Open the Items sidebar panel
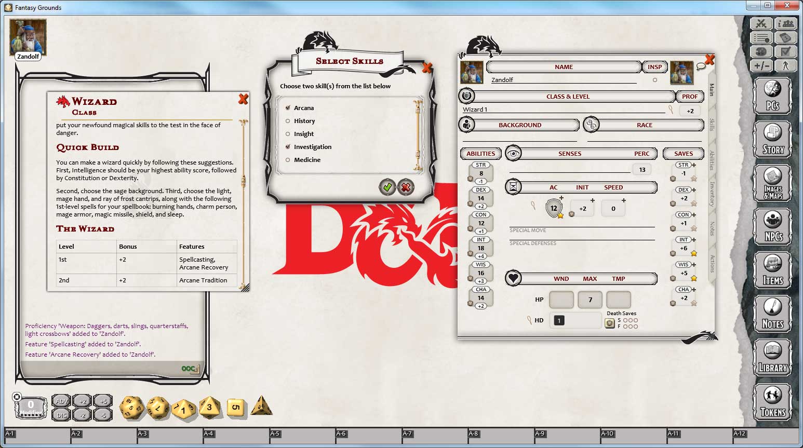Image resolution: width=803 pixels, height=448 pixels. [x=773, y=270]
